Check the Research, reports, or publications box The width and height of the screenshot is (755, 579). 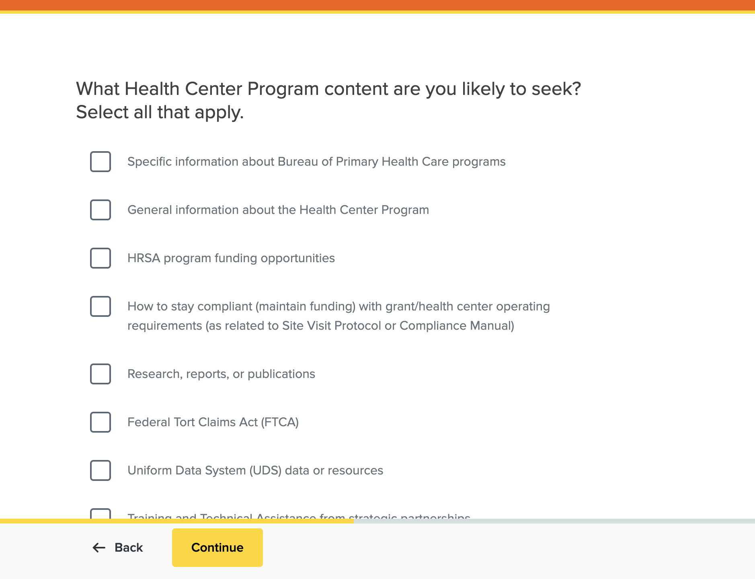click(101, 374)
